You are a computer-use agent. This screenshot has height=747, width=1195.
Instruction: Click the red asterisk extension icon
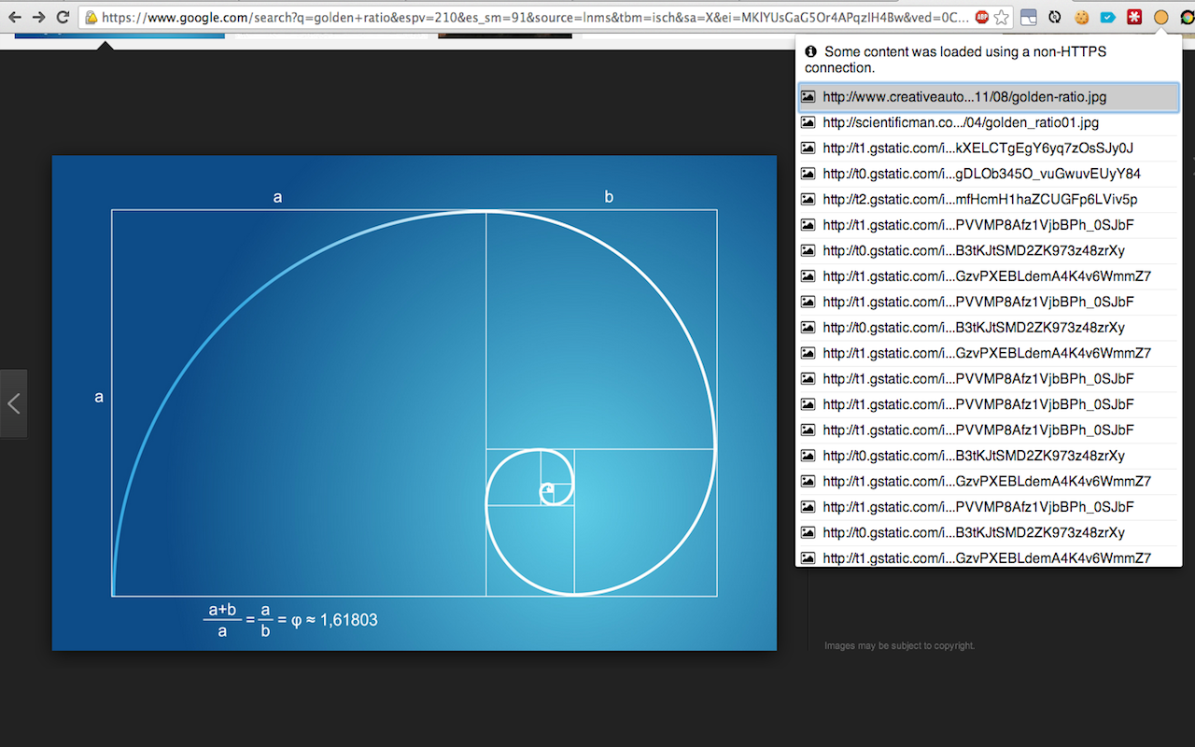pyautogui.click(x=1134, y=17)
